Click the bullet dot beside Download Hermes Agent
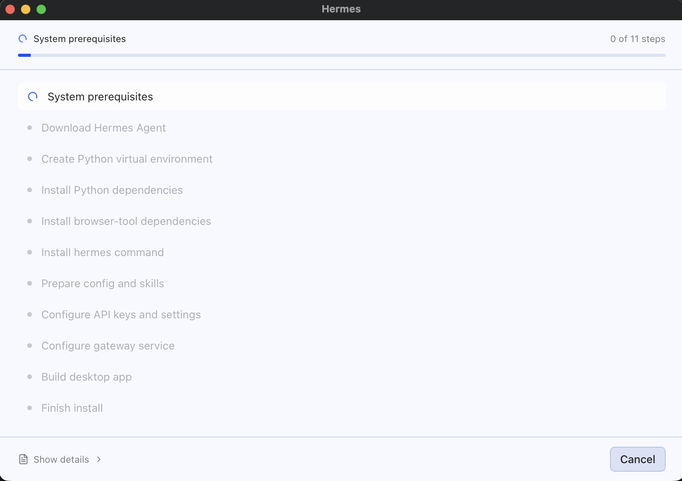This screenshot has width=682, height=481. [30, 128]
